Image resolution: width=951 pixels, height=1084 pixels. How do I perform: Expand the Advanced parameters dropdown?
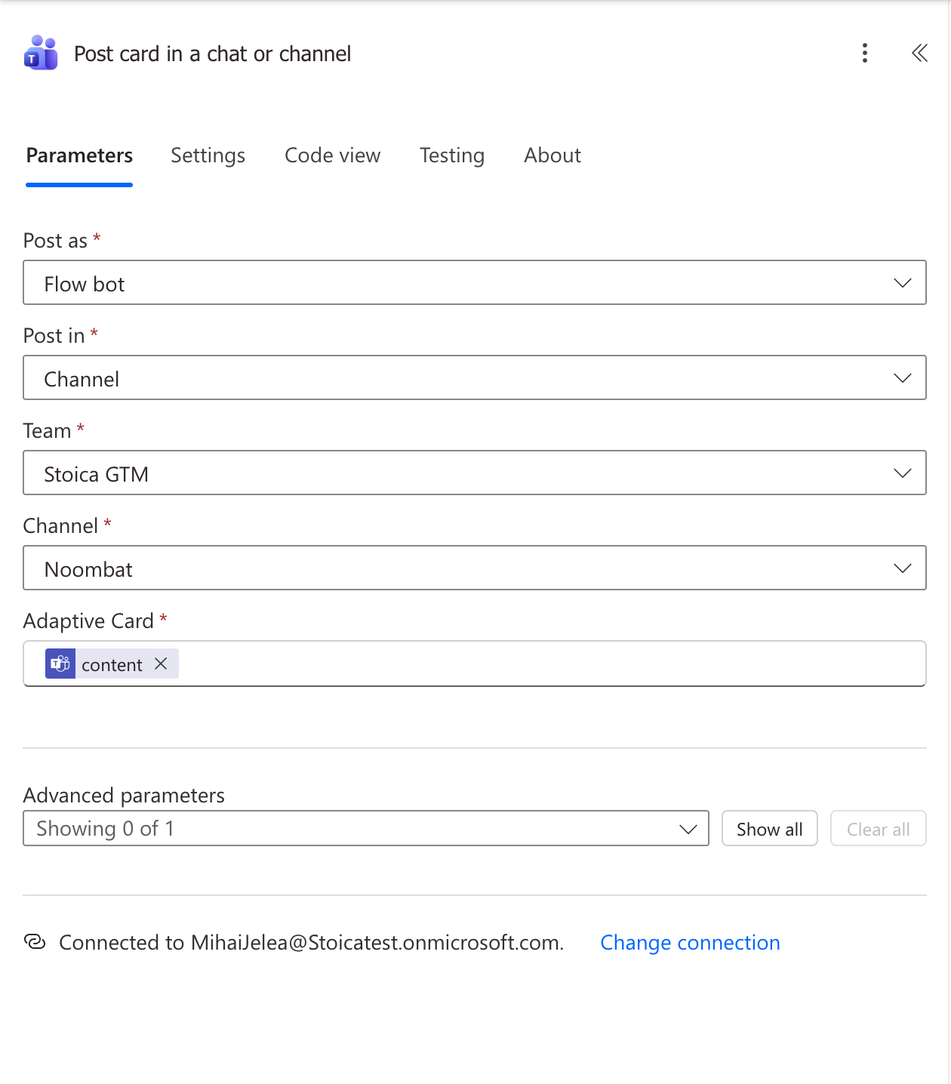pos(366,828)
